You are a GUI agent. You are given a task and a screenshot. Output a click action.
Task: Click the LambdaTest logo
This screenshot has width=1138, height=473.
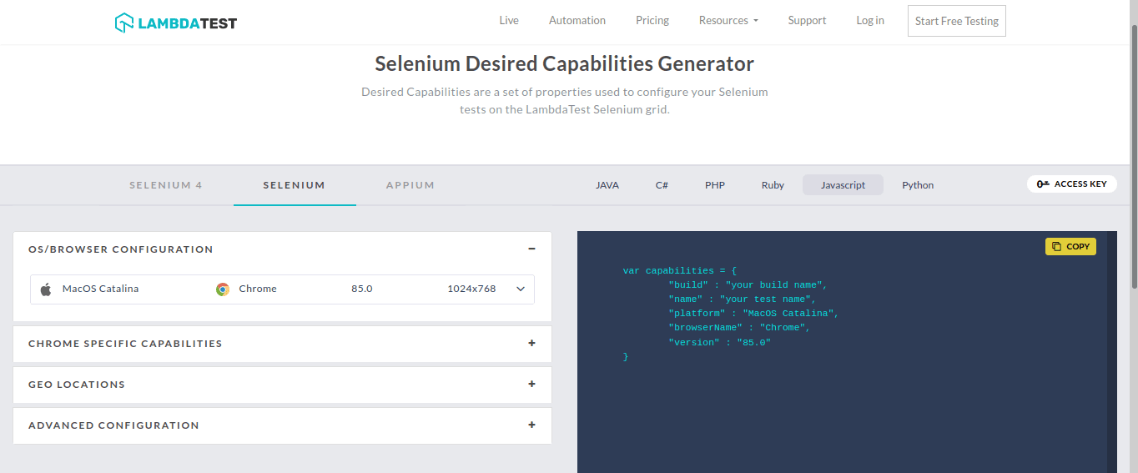pos(176,23)
